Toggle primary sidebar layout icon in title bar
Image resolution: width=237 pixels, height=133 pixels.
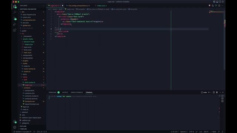pos(214,1)
